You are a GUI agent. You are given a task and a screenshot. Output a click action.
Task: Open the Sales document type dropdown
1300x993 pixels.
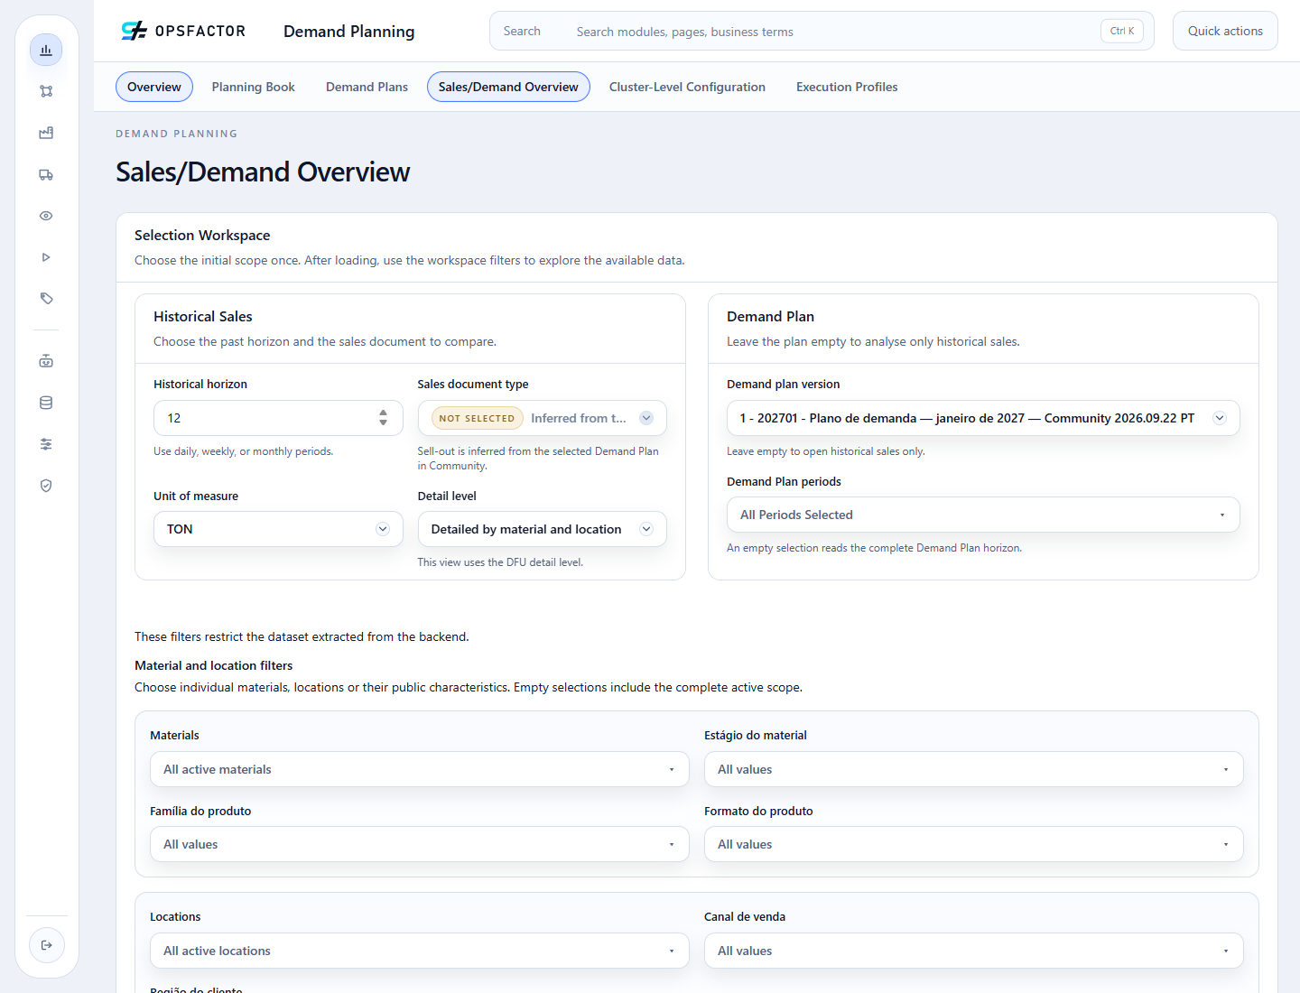coord(542,418)
